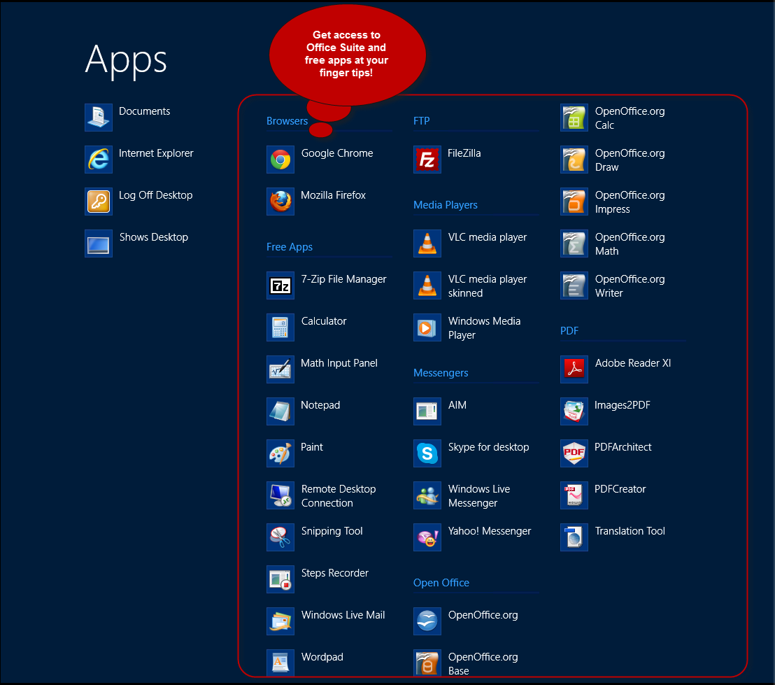The image size is (775, 685).
Task: Click the Open Office group heading
Action: pyautogui.click(x=441, y=583)
